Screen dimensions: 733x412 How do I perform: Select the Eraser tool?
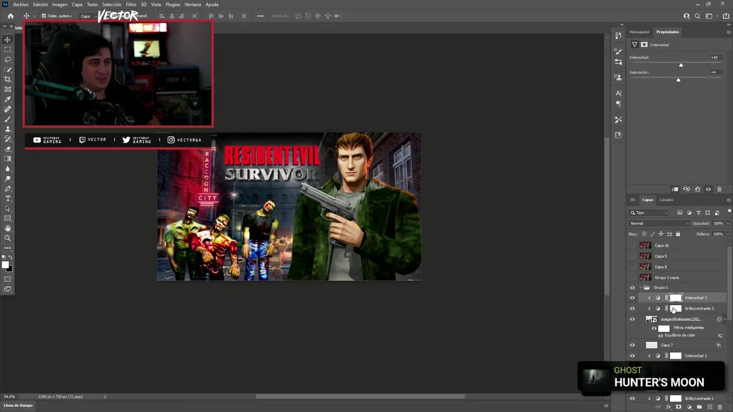tap(8, 149)
